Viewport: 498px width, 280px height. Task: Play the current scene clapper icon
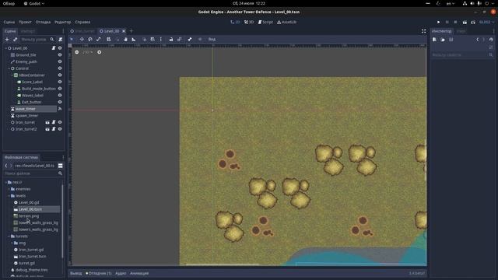coord(465,23)
